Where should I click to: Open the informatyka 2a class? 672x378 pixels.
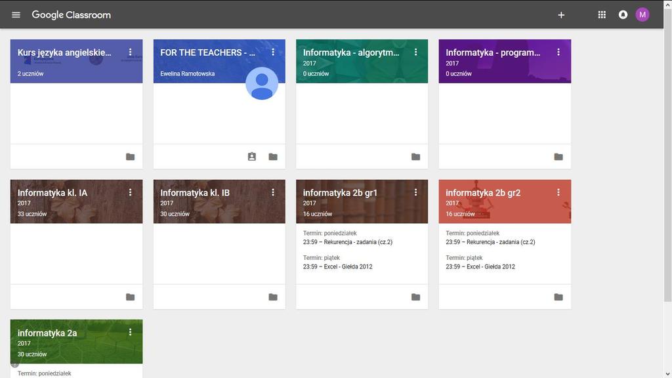click(47, 333)
